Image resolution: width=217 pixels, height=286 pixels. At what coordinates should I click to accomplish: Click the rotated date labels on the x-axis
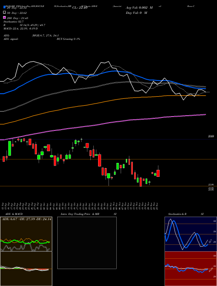pos(80,206)
